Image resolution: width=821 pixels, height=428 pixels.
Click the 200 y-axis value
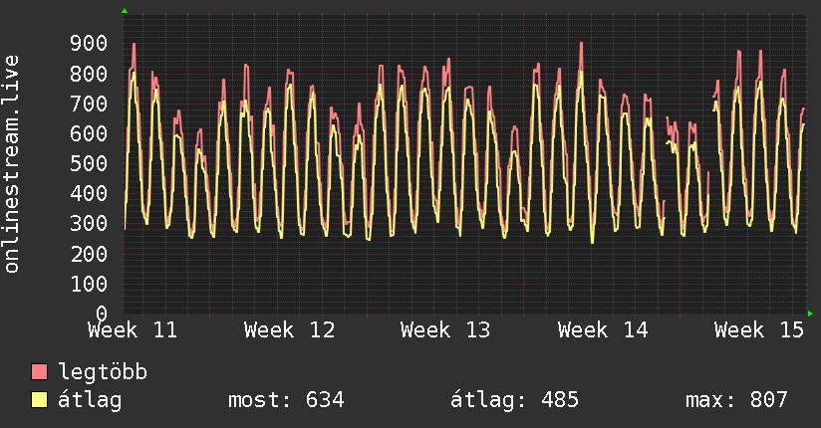pyautogui.click(x=89, y=254)
